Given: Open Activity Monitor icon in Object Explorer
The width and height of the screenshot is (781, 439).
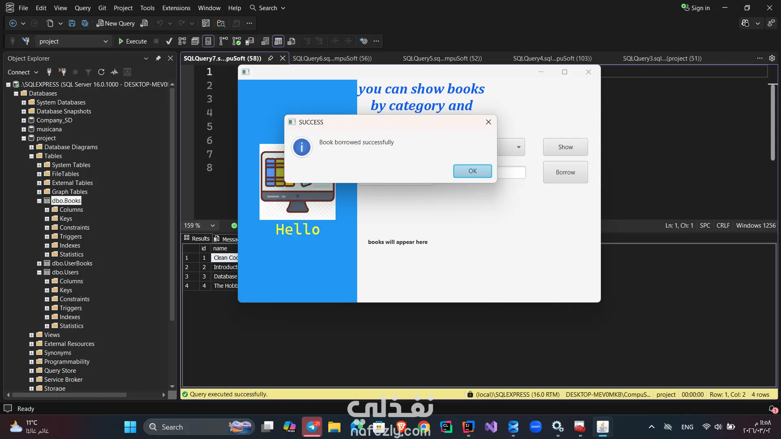Looking at the screenshot, I should (x=114, y=72).
